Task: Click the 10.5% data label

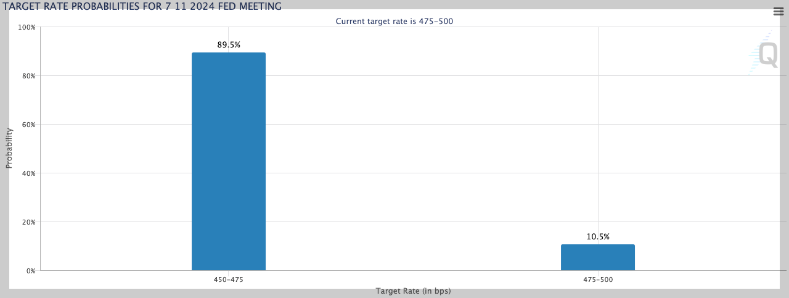Action: click(597, 237)
